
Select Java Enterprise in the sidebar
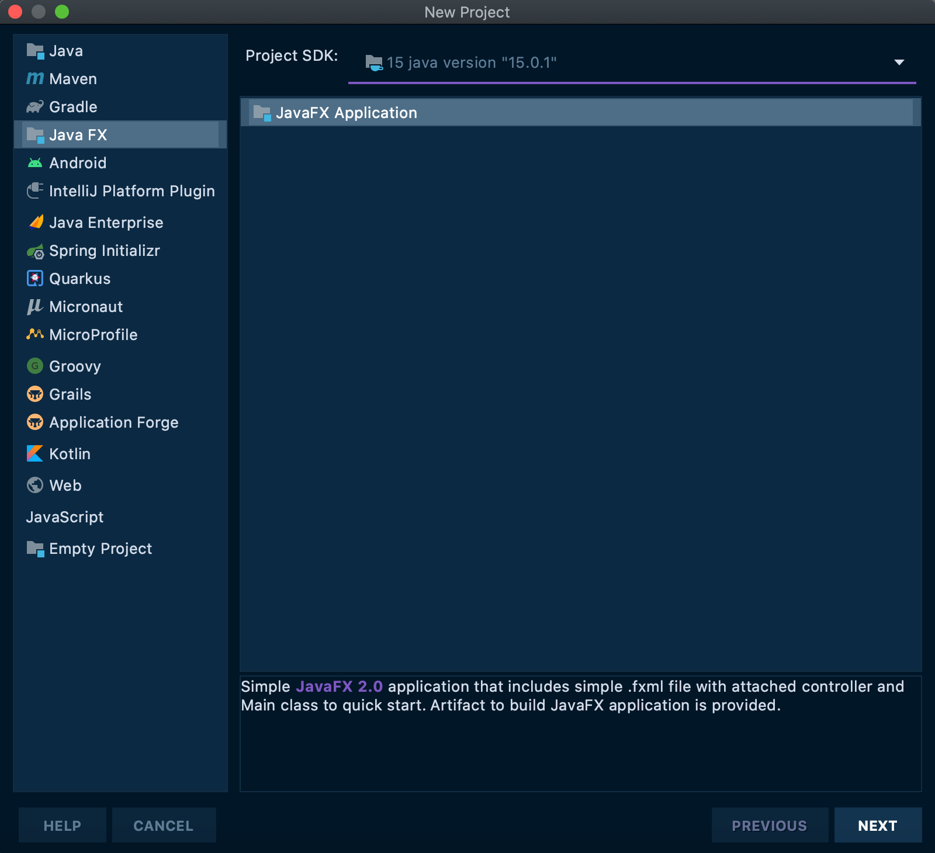(106, 223)
